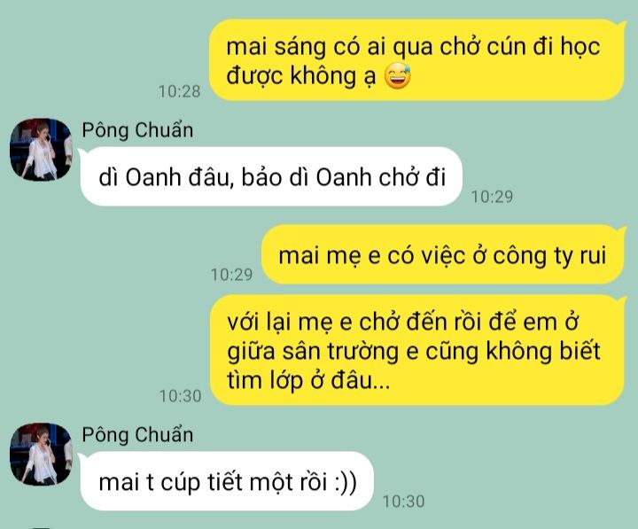
Task: Click the 10:30 timestamp beside the long yellow message
Action: pos(180,396)
